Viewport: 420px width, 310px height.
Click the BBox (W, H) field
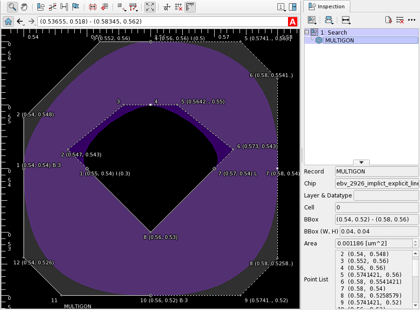(x=379, y=231)
